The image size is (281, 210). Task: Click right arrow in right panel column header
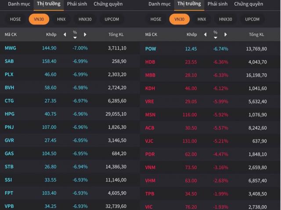[x=225, y=35]
